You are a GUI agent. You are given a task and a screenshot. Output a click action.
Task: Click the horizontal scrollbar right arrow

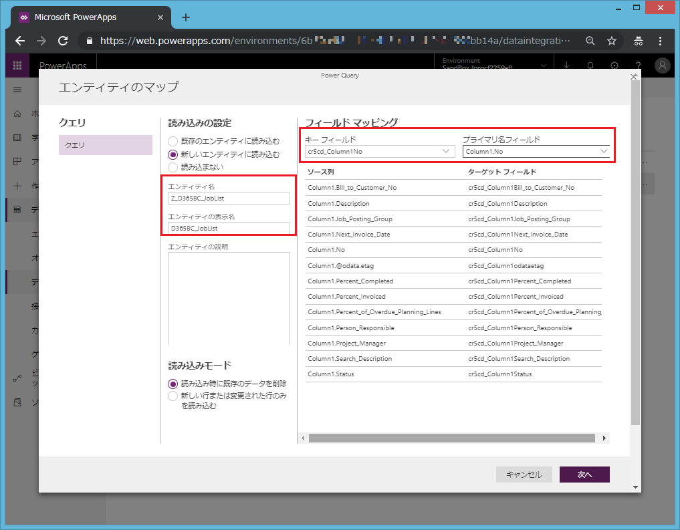(x=604, y=438)
